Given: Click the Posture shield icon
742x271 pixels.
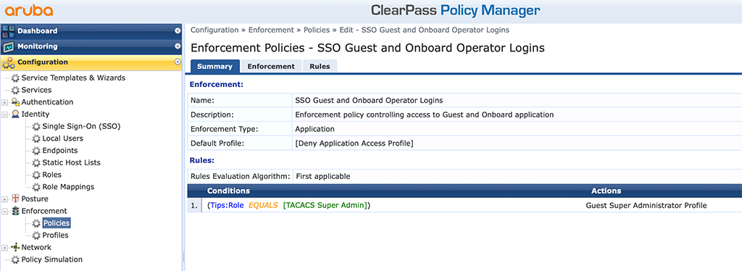Looking at the screenshot, I should pos(16,199).
